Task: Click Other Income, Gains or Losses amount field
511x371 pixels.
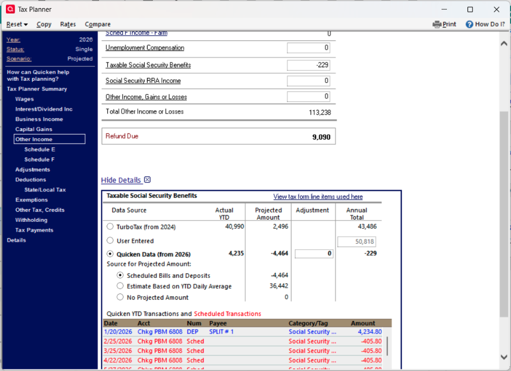Action: tap(309, 96)
